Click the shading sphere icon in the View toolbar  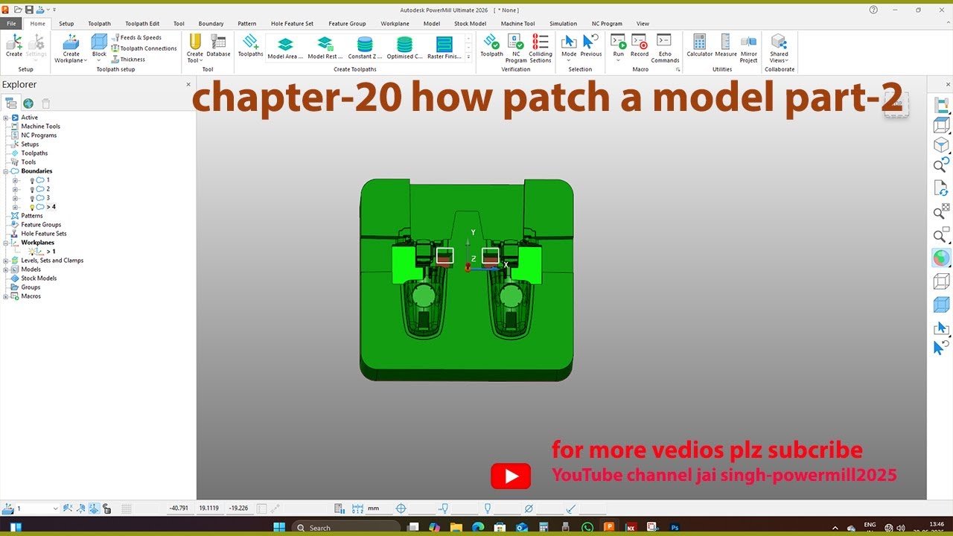pyautogui.click(x=941, y=258)
